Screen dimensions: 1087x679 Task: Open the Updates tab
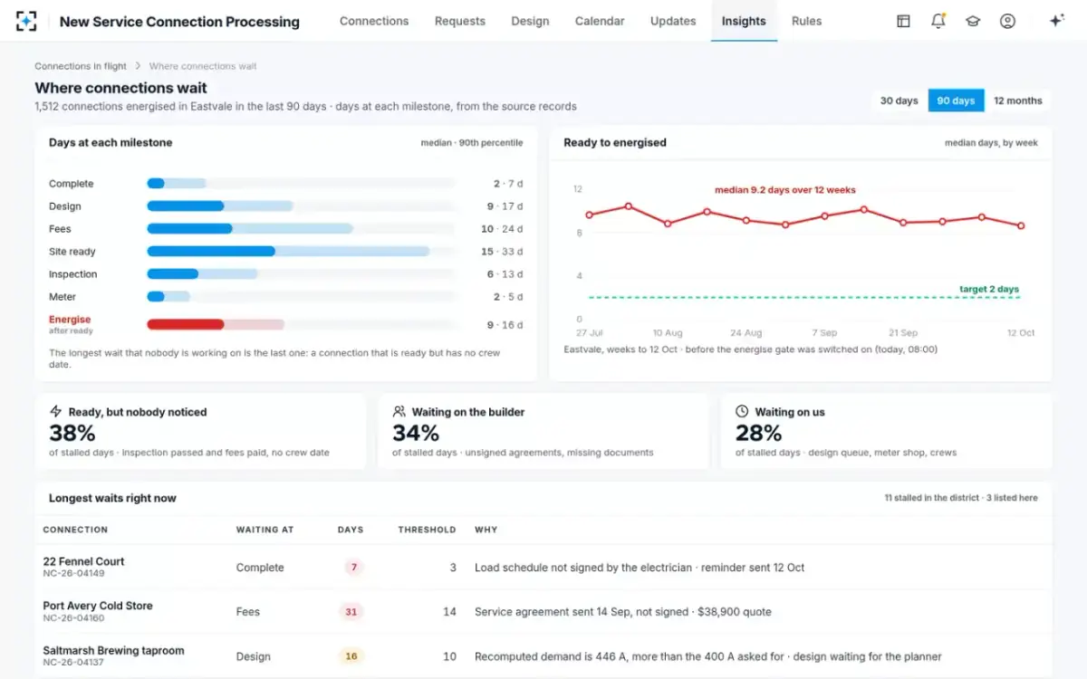pyautogui.click(x=673, y=21)
